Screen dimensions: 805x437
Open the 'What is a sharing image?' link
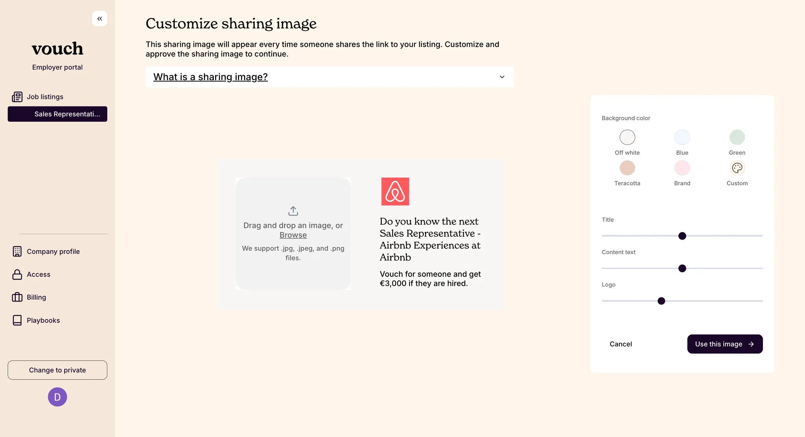click(210, 77)
